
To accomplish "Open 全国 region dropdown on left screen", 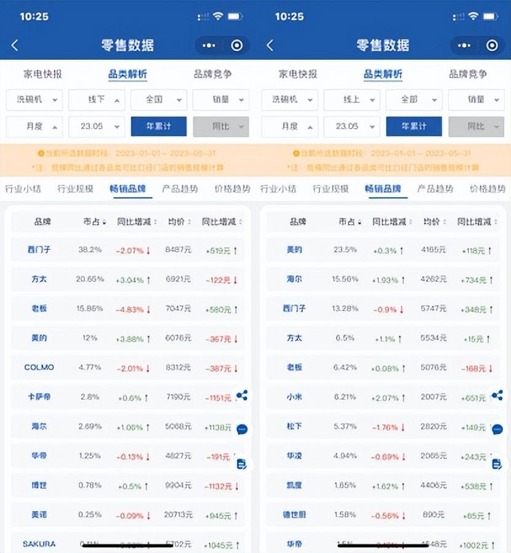I will point(159,100).
